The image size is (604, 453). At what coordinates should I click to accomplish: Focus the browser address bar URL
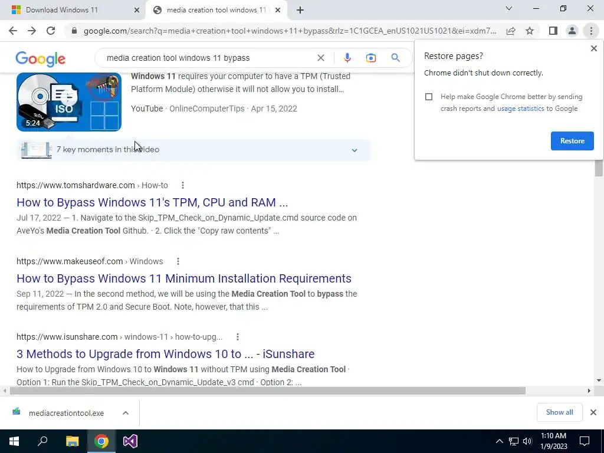pyautogui.click(x=290, y=31)
